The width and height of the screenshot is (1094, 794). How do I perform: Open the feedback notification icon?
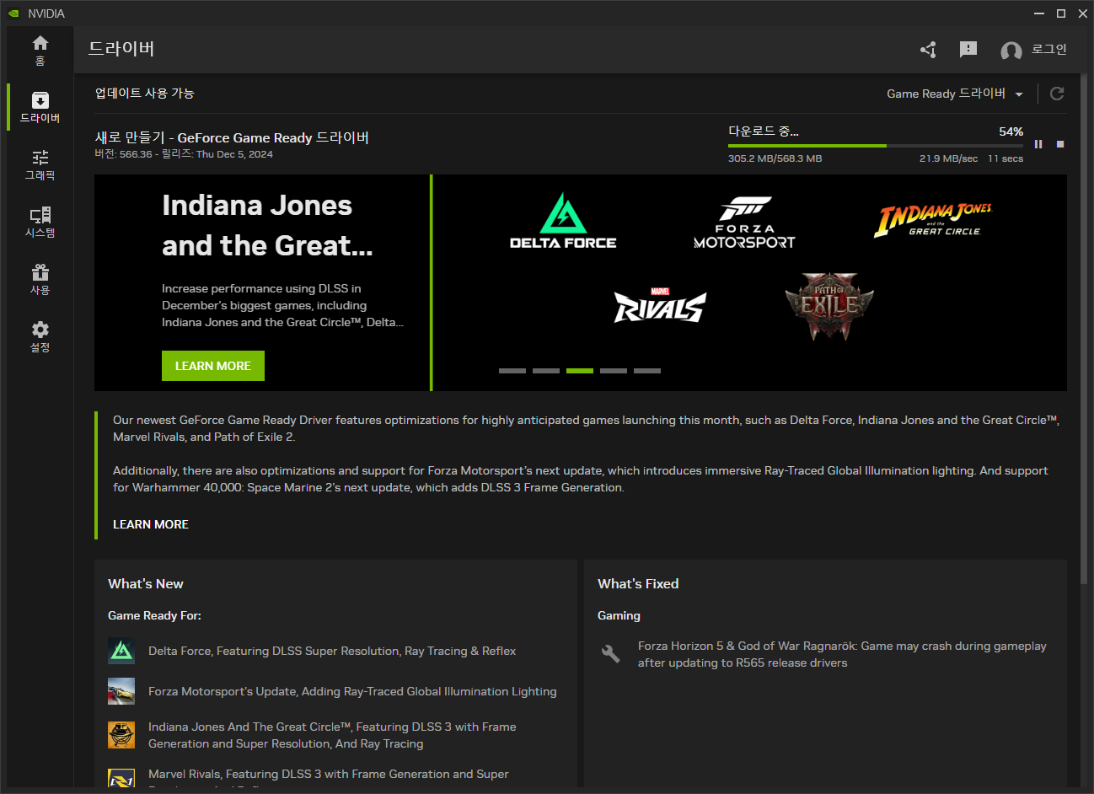968,50
